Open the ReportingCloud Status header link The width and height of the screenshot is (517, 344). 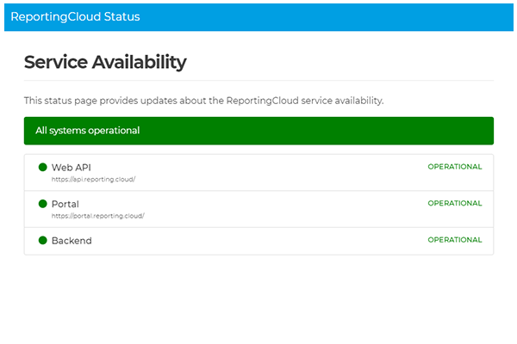(x=75, y=16)
